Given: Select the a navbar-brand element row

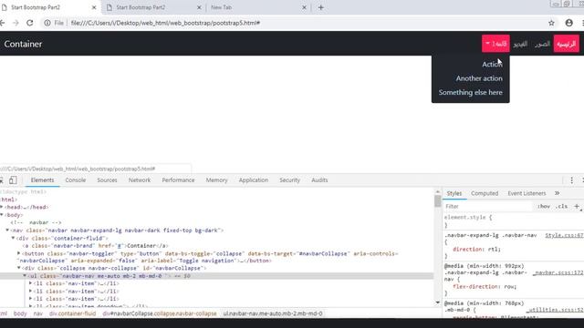Looking at the screenshot, I should point(95,246).
